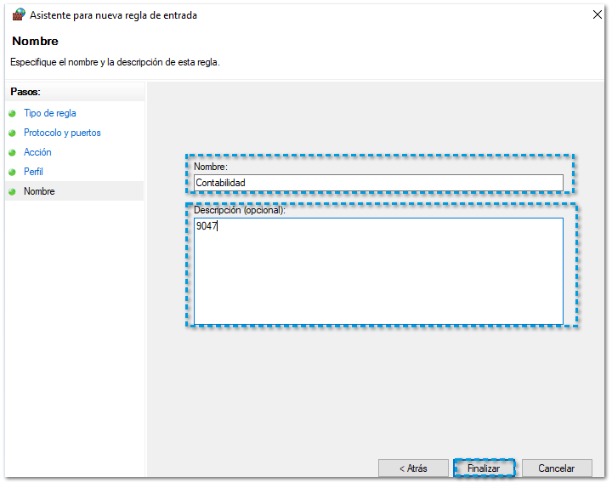The image size is (612, 488).
Task: Click the green bullet beside Protocolo y puertos
Action: coord(12,133)
